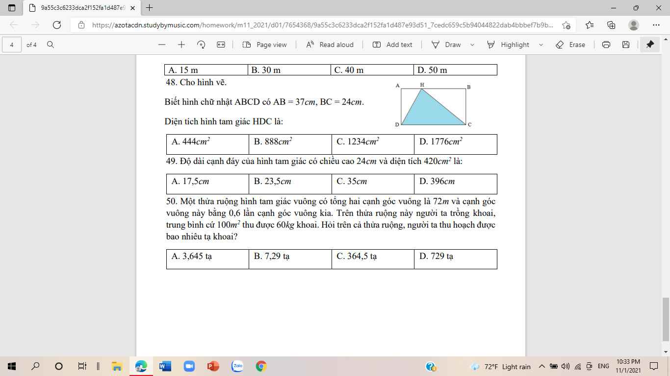
Task: Select answer A. 444cm² for question 48
Action: coord(208,144)
